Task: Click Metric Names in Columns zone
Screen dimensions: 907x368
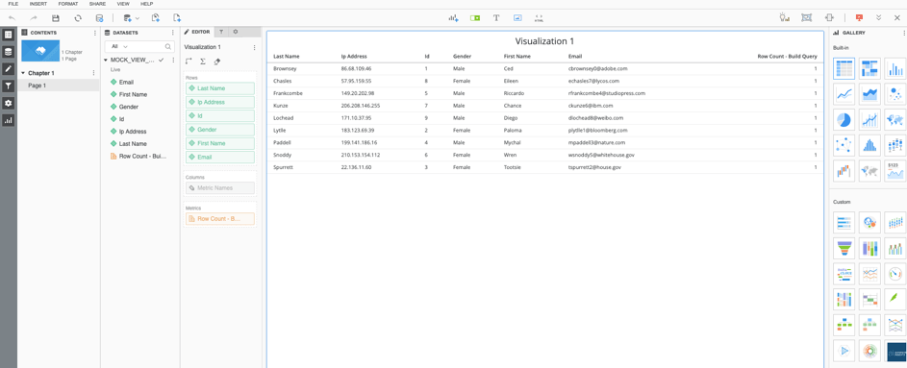Action: (x=220, y=187)
